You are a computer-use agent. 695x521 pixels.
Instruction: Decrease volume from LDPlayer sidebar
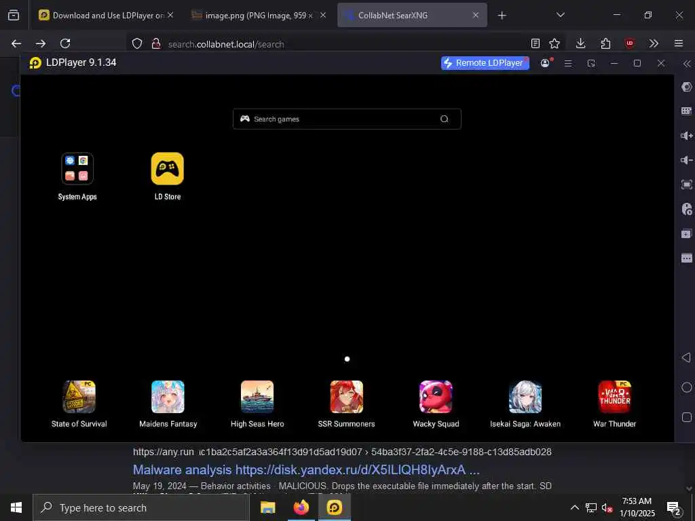(687, 160)
